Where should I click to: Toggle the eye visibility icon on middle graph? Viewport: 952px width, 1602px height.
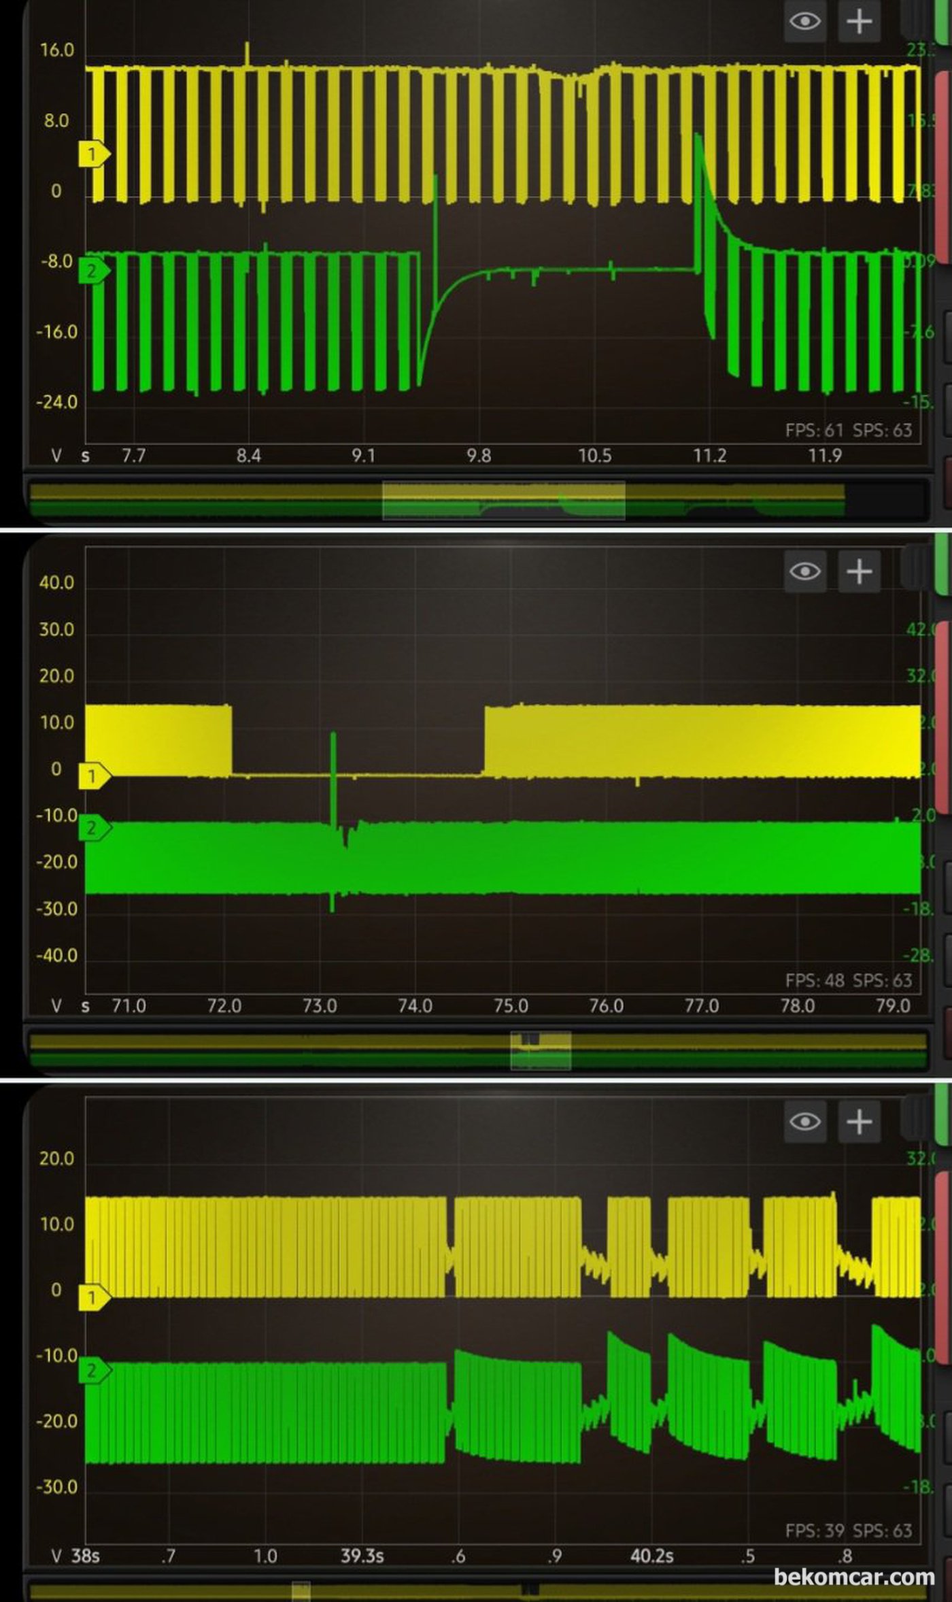(x=805, y=571)
